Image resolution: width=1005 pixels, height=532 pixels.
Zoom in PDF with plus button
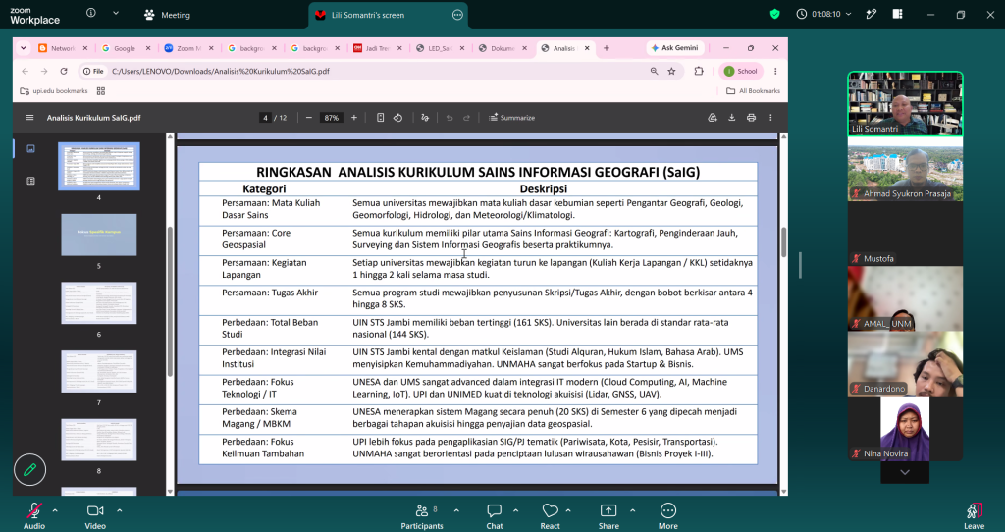(353, 118)
